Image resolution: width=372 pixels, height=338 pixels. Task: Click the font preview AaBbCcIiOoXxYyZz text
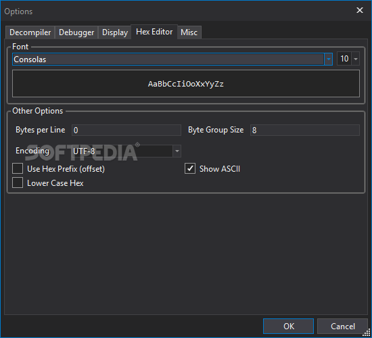pyautogui.click(x=186, y=84)
